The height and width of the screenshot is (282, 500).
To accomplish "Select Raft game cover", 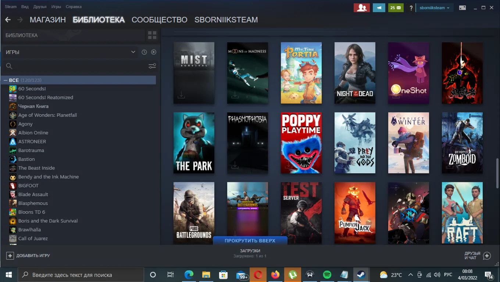I will (462, 213).
